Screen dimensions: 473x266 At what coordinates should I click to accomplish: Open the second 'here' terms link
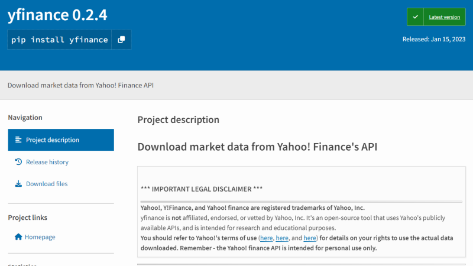282,238
